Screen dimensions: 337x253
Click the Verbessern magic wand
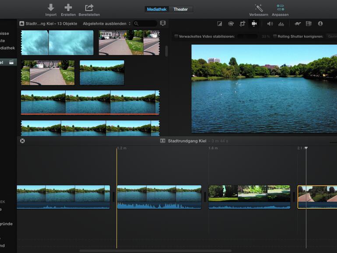click(259, 7)
